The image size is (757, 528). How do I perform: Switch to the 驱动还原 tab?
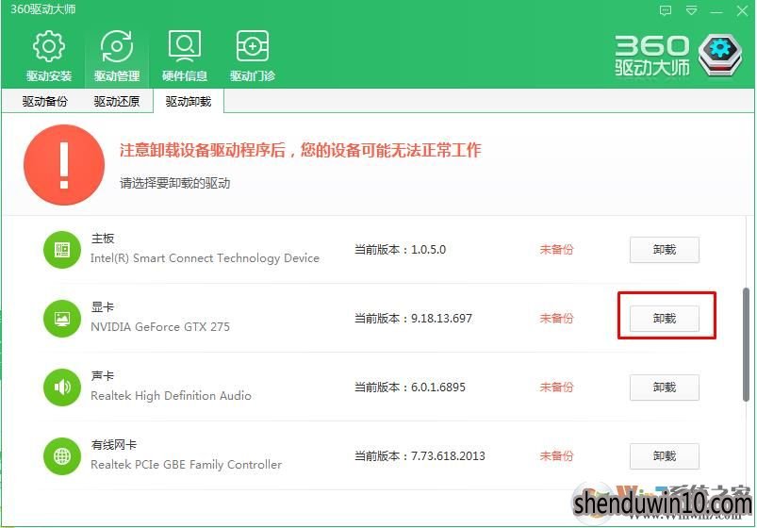(x=116, y=101)
